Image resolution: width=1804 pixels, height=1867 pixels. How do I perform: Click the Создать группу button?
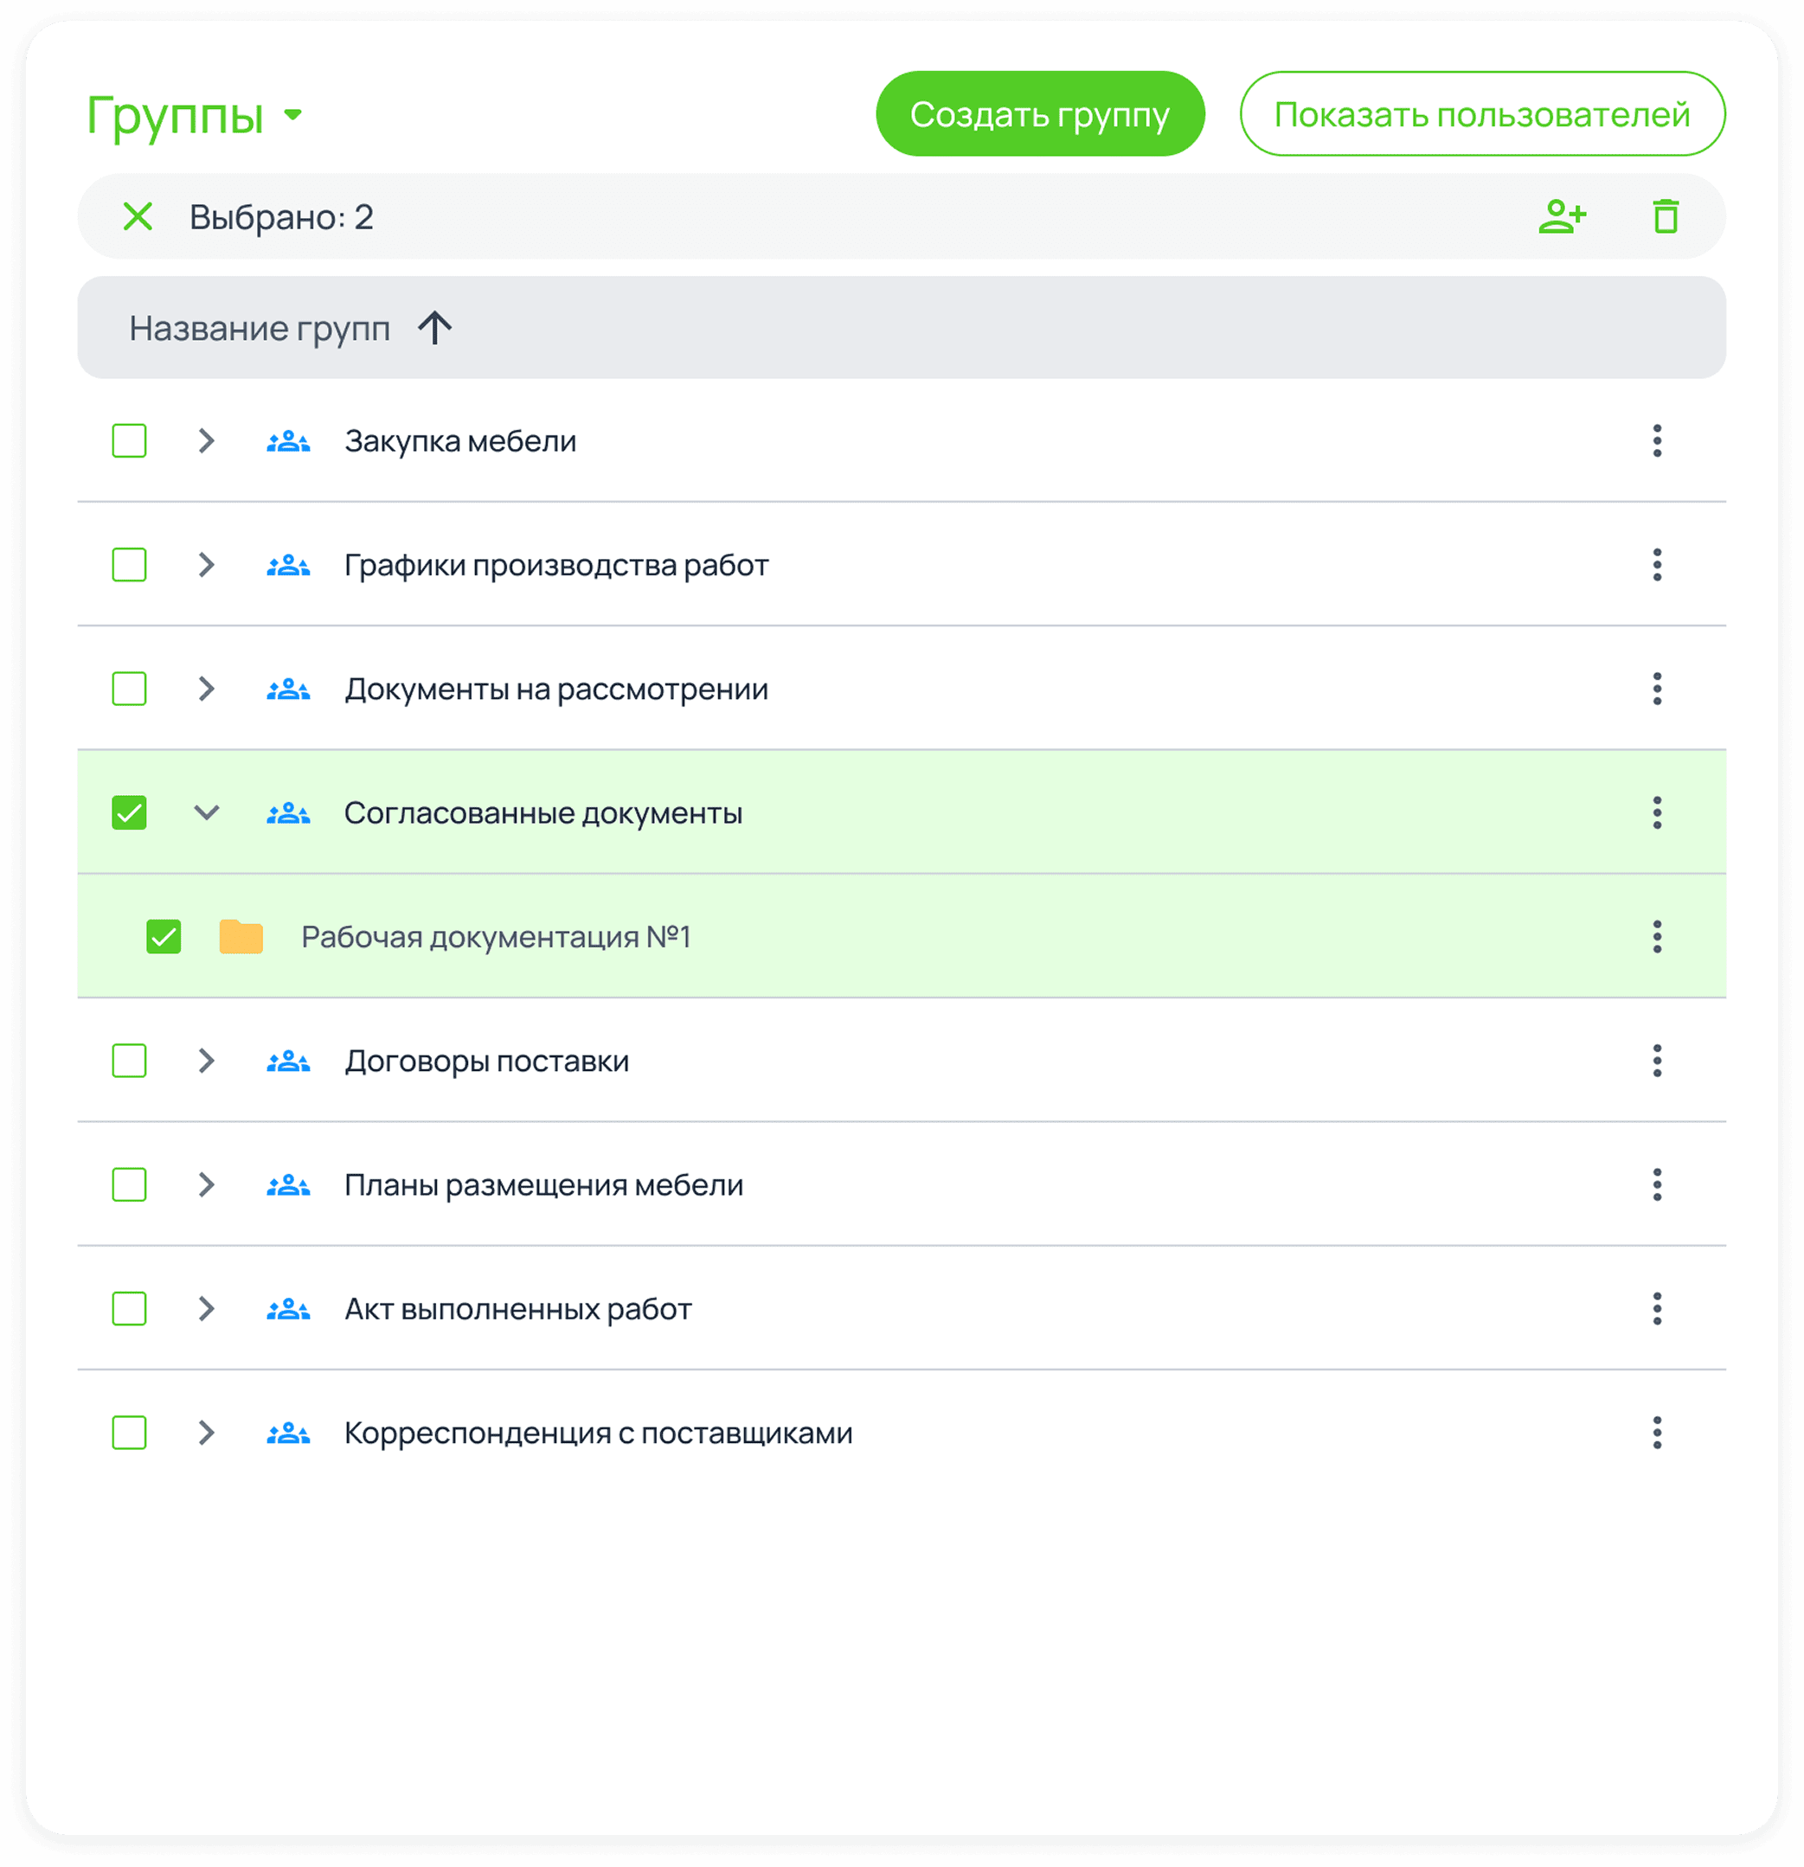click(x=1039, y=114)
